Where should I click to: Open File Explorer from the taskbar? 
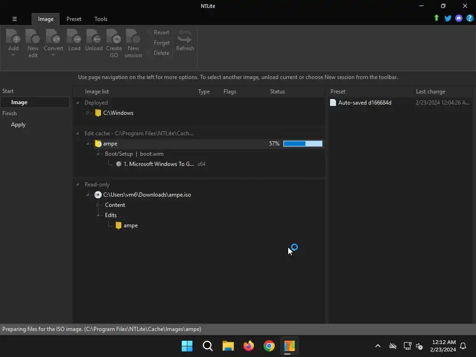tap(228, 346)
